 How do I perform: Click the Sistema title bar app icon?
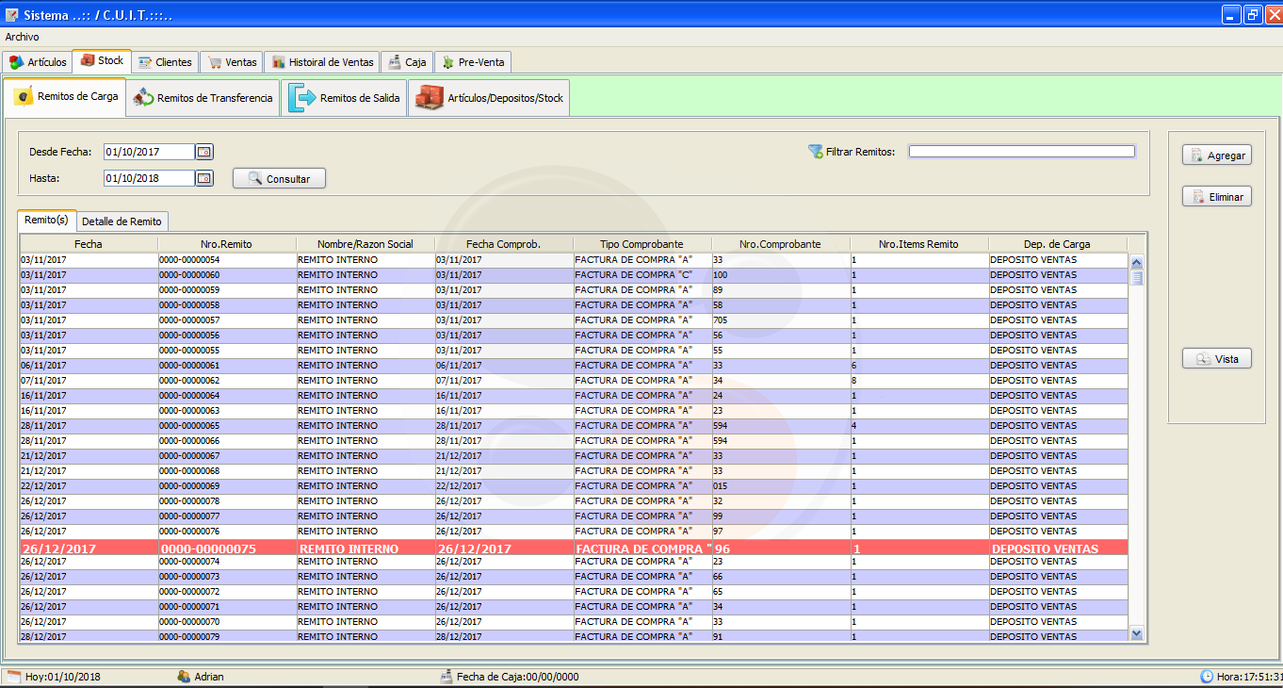coord(11,15)
